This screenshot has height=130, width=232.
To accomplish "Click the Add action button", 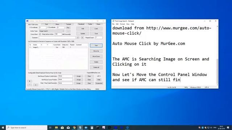I will click(x=83, y=29).
